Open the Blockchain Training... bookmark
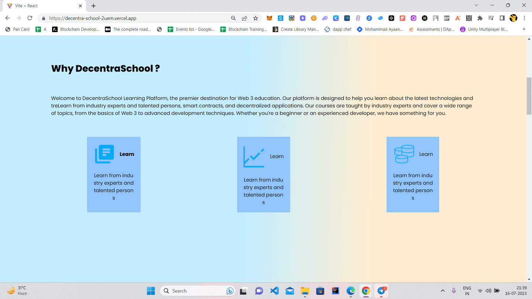532x299 pixels. (244, 29)
